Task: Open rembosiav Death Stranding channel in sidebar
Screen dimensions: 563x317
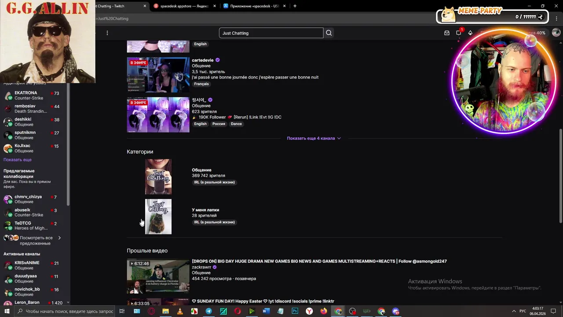Action: [34, 109]
